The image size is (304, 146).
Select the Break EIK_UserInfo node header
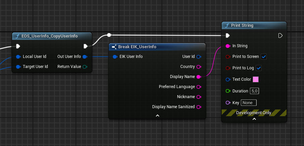(x=137, y=47)
